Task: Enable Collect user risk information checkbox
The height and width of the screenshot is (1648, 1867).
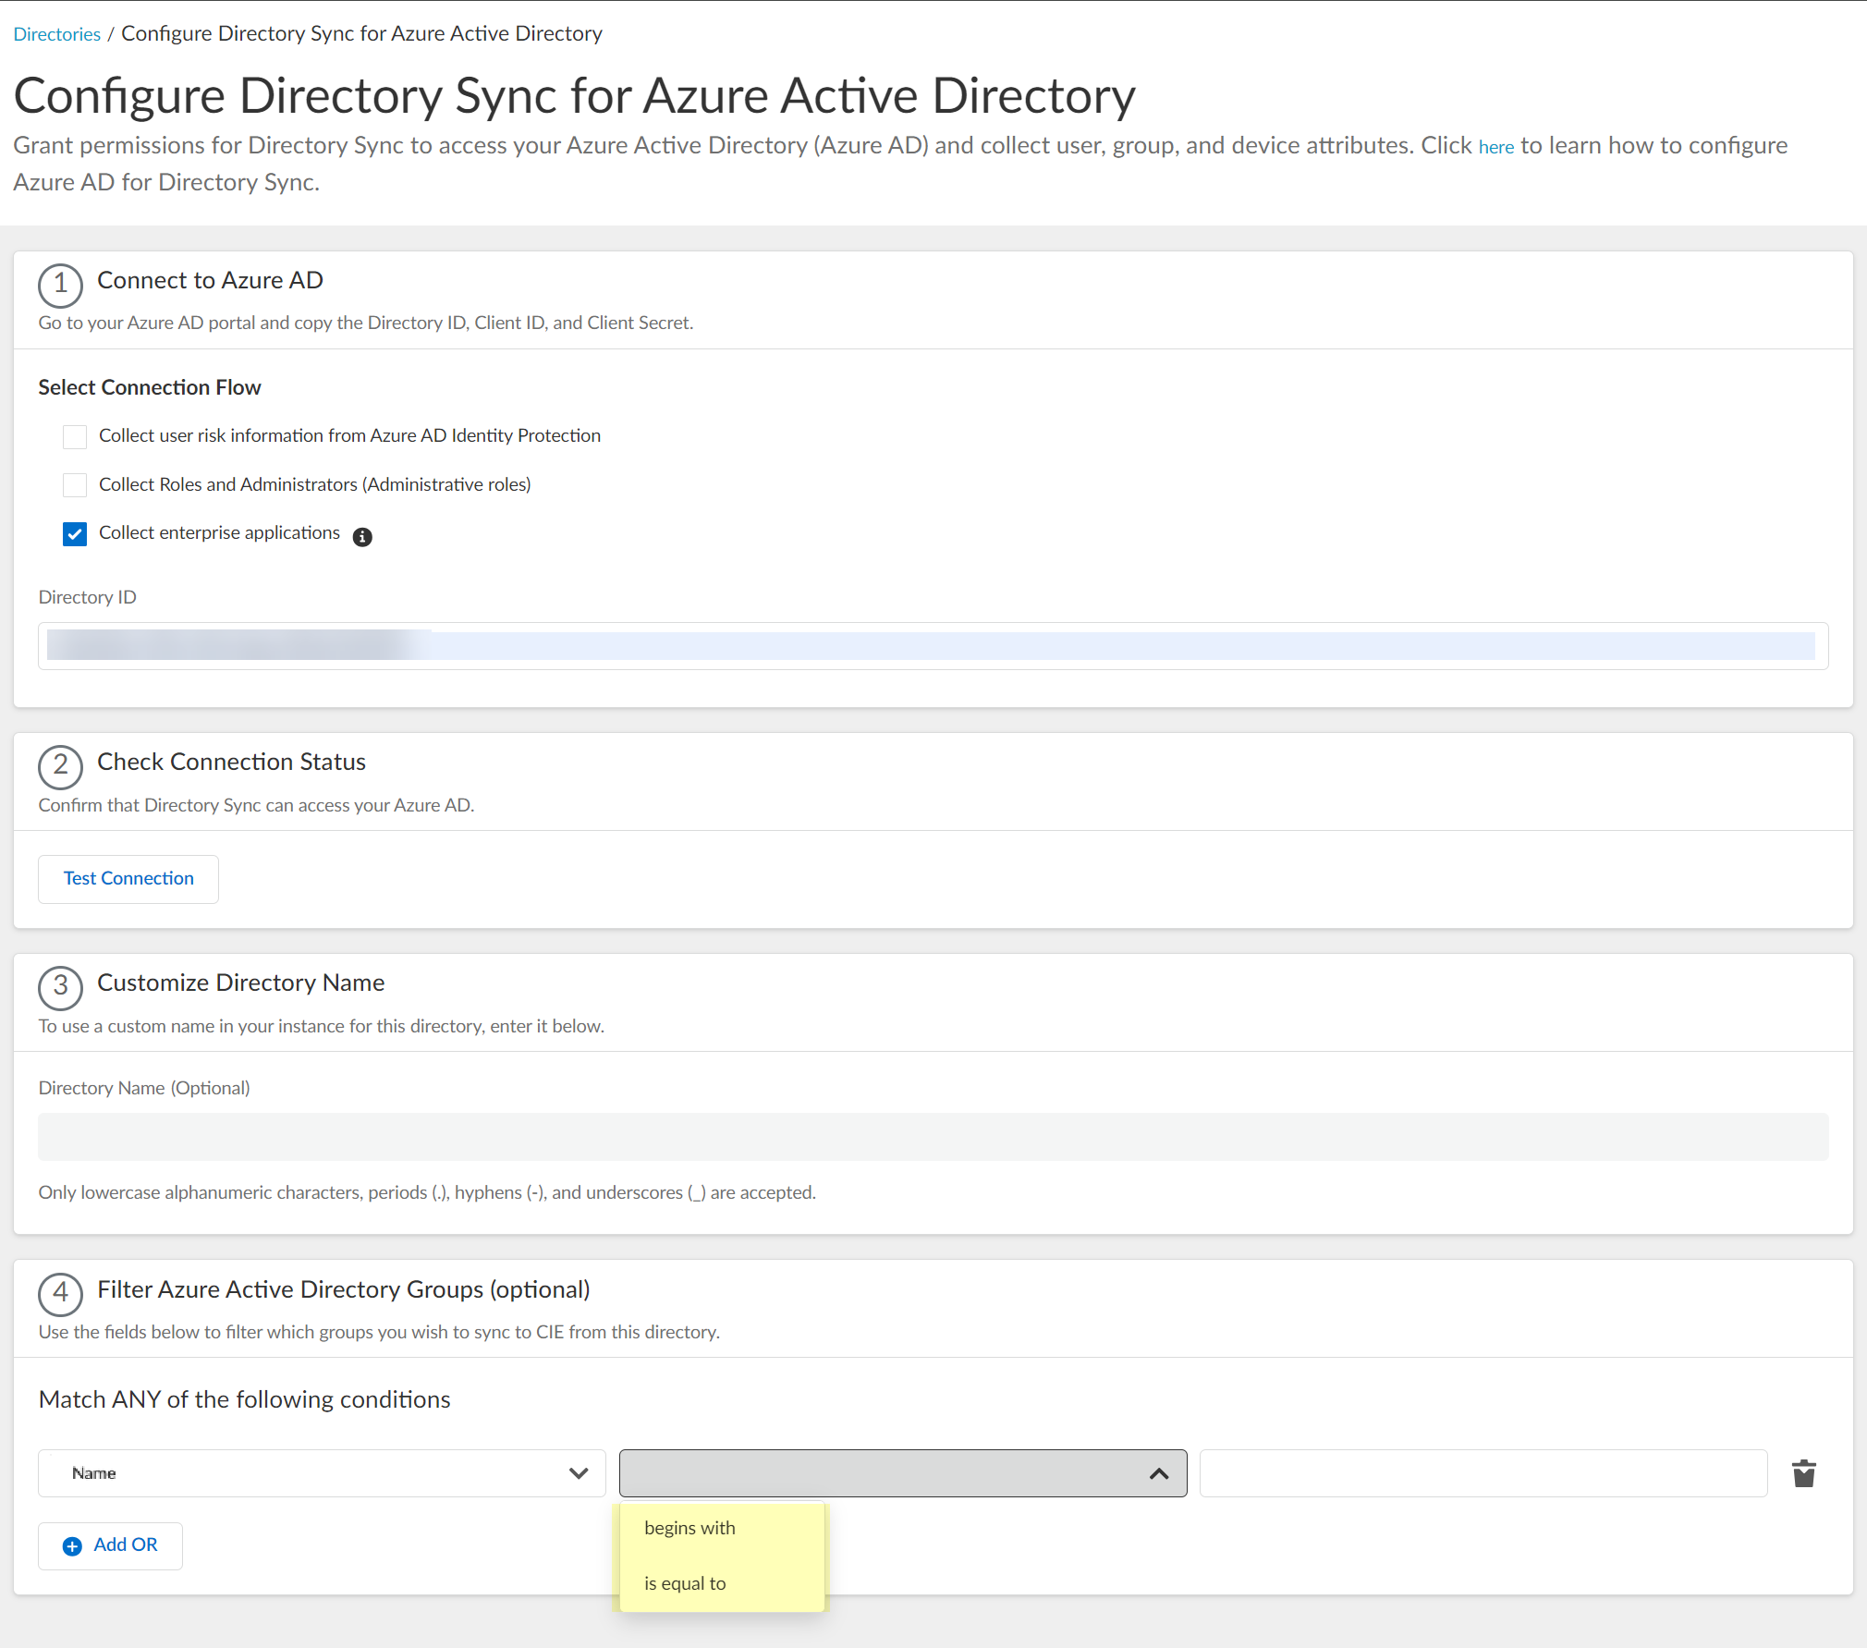Action: click(75, 436)
